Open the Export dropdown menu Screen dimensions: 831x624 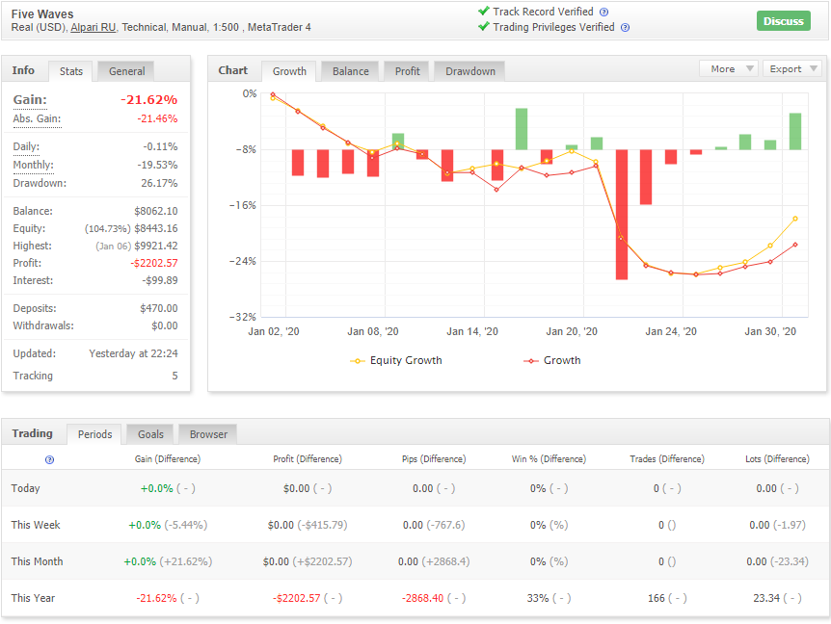coord(791,68)
